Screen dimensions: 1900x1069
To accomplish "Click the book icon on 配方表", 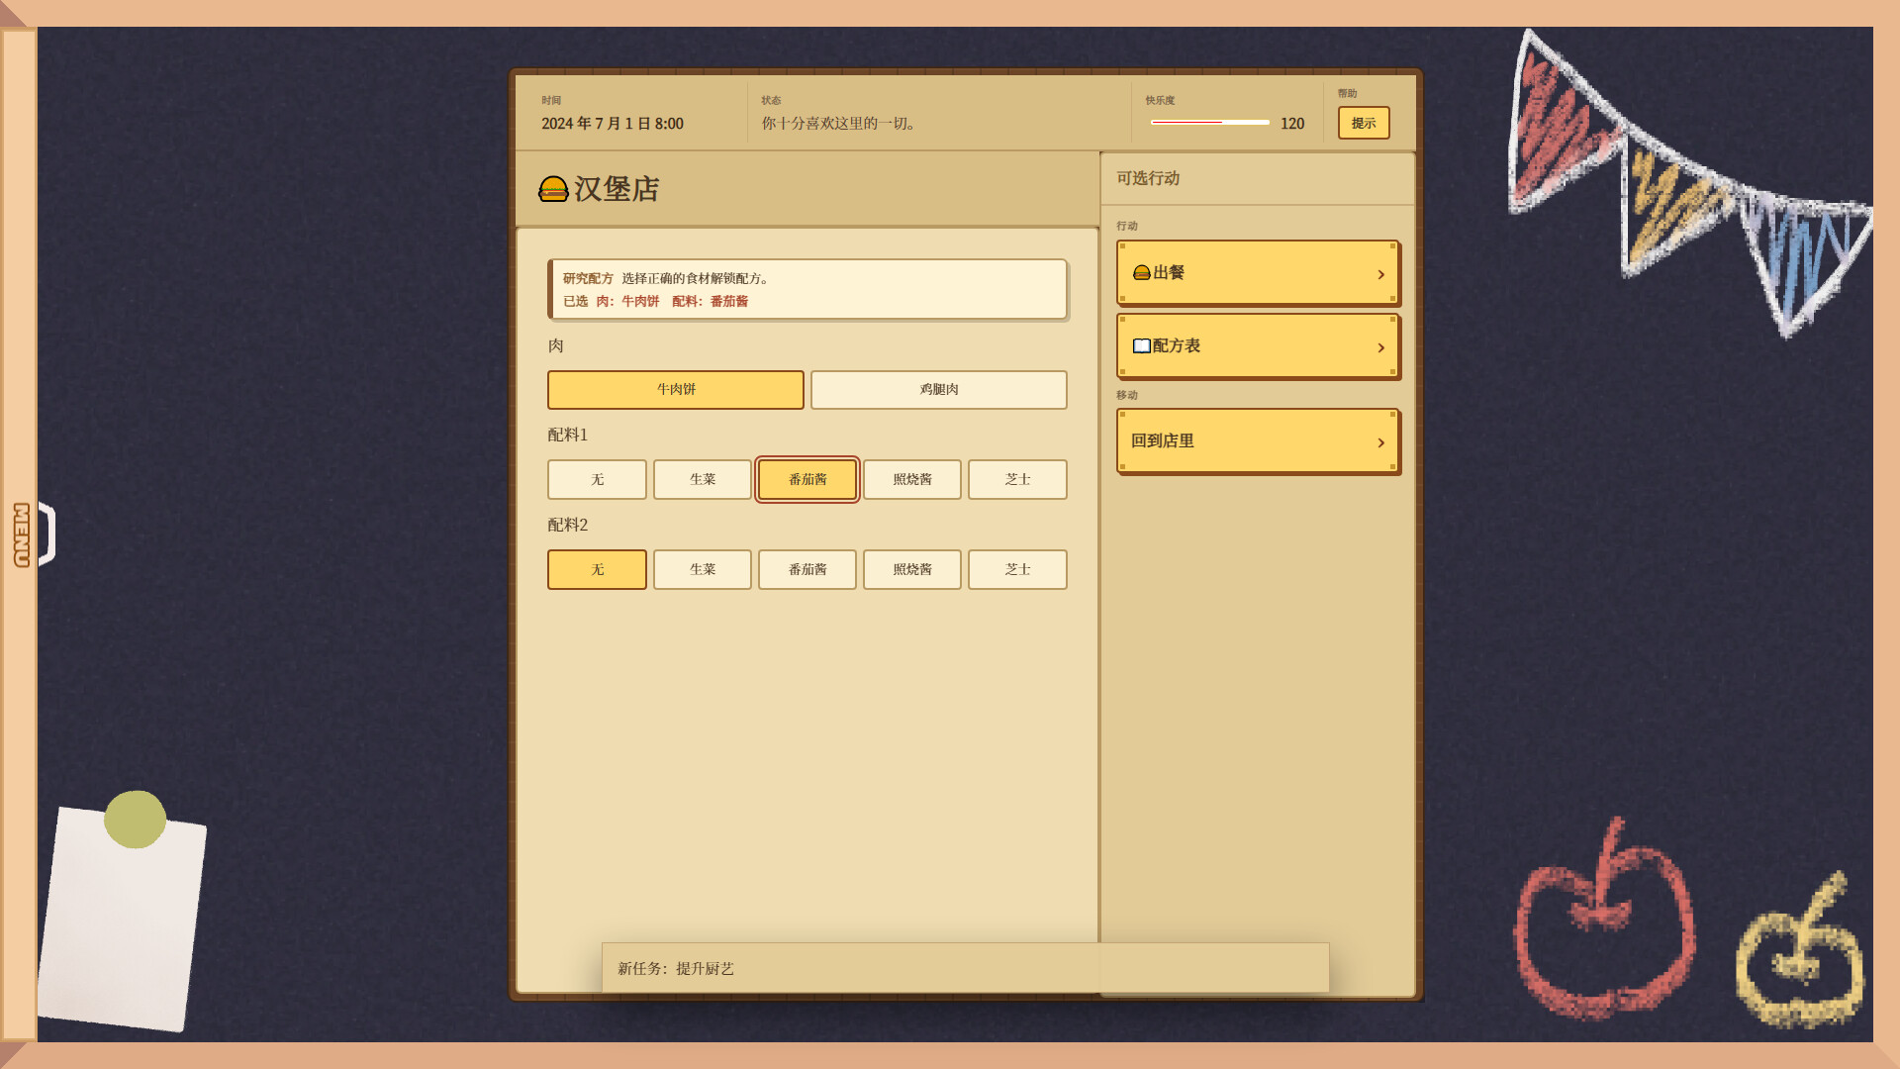I will [1141, 345].
